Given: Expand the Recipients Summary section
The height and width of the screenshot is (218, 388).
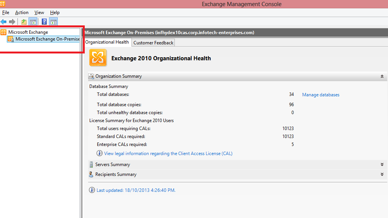Looking at the screenshot, I should (382, 174).
